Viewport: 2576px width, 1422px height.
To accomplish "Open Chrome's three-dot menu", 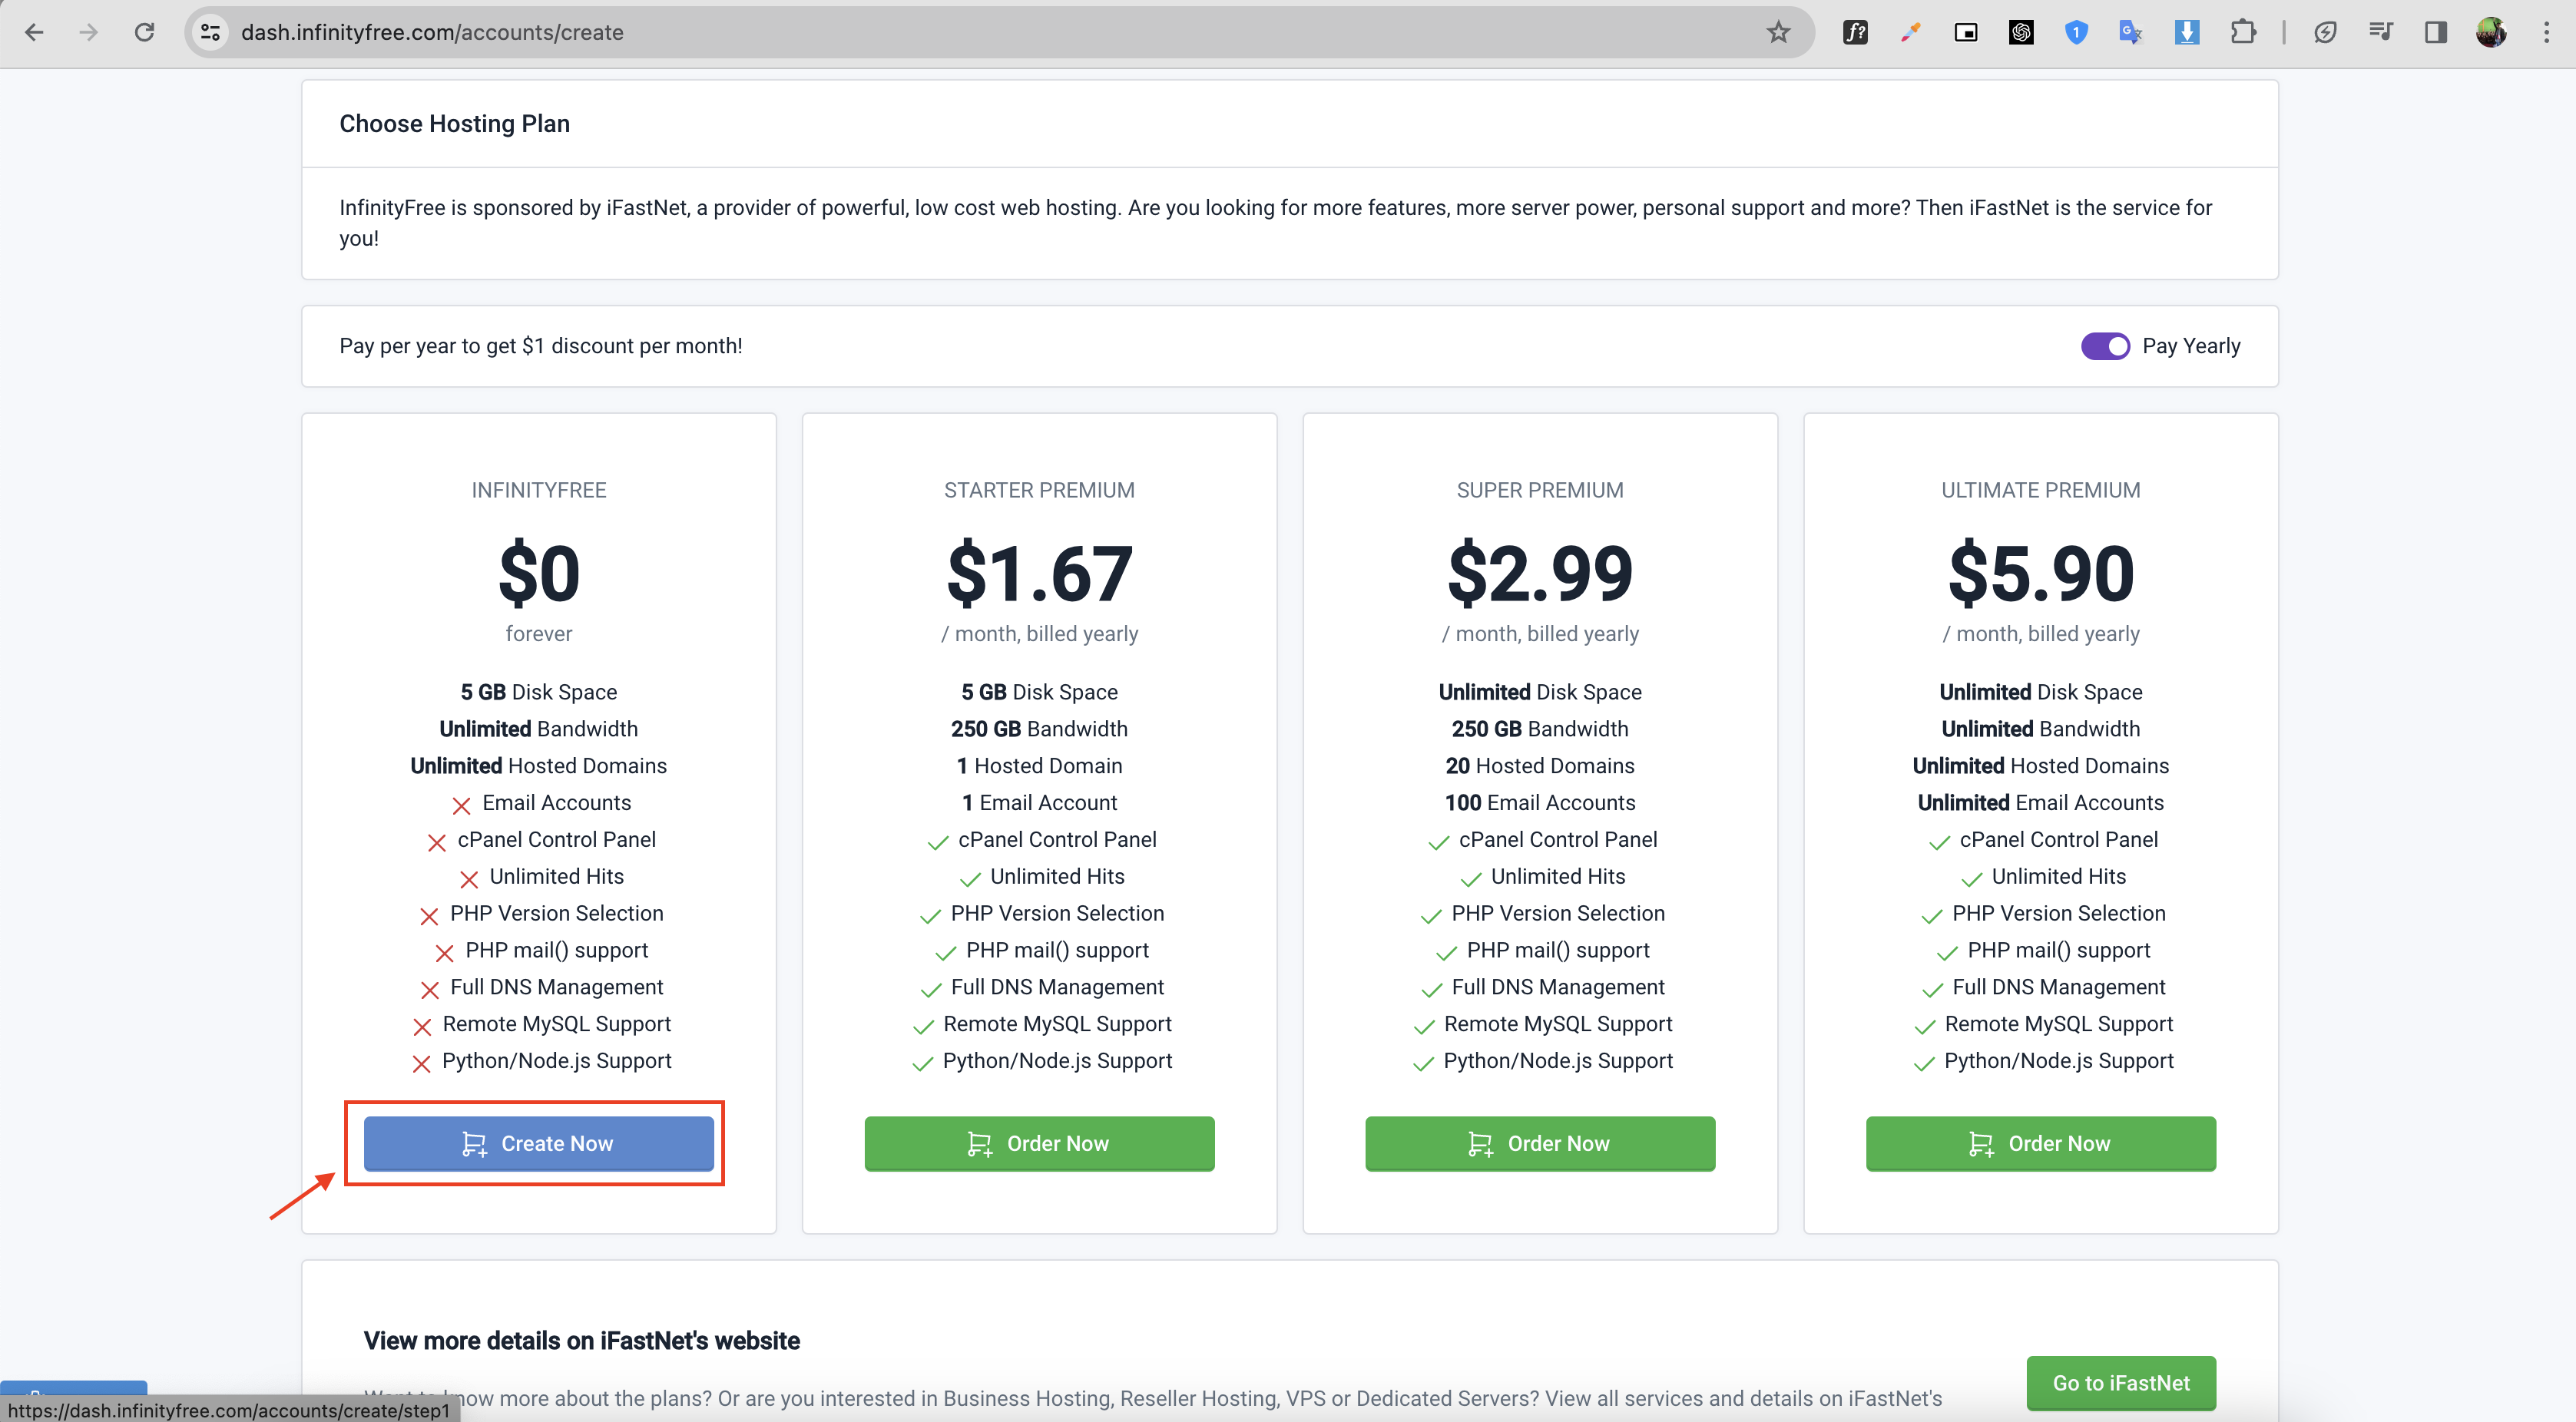I will coord(2546,32).
